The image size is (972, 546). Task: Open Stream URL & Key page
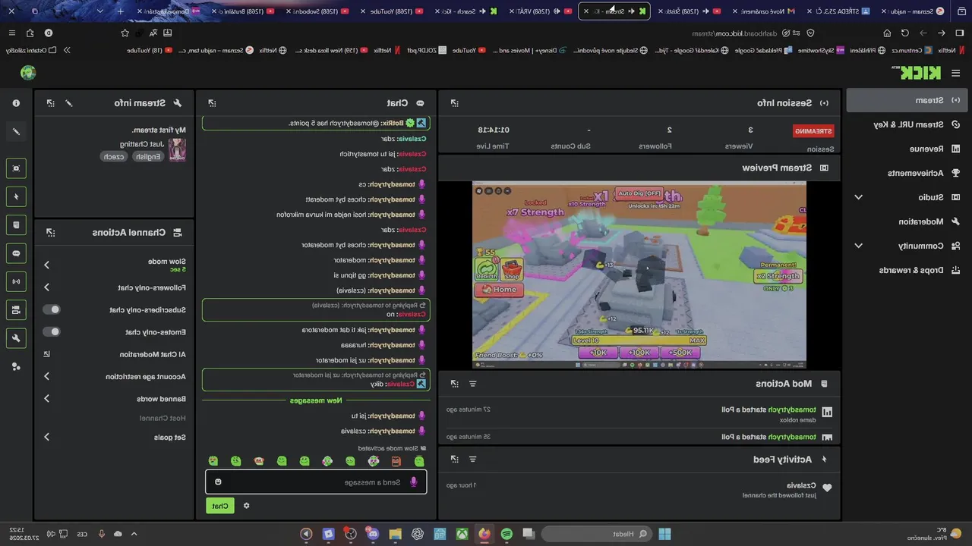pyautogui.click(x=907, y=124)
